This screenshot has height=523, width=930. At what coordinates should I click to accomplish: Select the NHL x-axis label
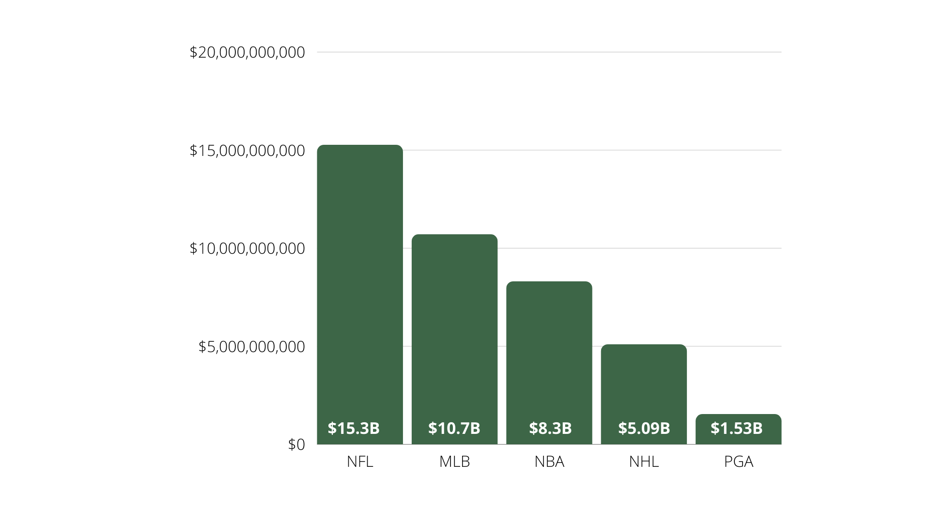point(644,461)
